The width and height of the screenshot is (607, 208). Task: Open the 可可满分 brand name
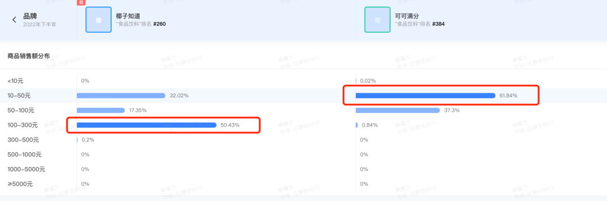(407, 16)
